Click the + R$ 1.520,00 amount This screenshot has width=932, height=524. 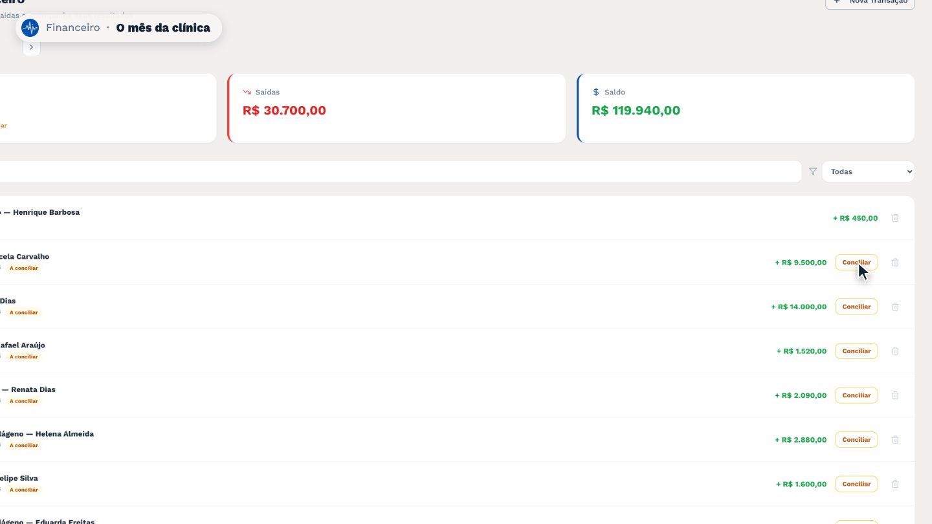(801, 351)
